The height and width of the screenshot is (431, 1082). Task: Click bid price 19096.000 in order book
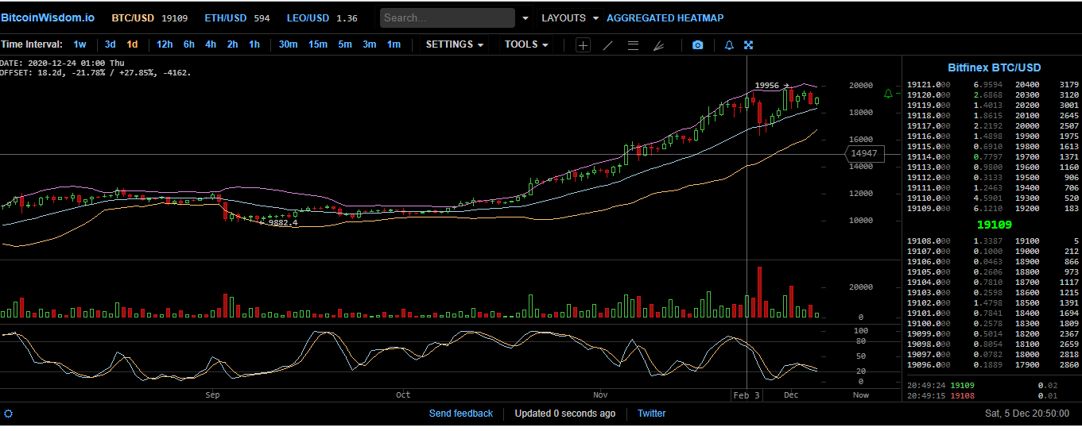point(929,364)
